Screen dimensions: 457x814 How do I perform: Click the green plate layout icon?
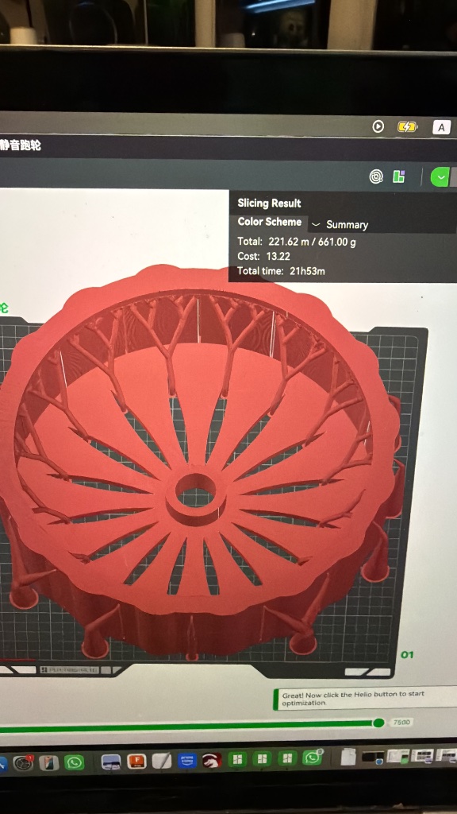coord(398,176)
